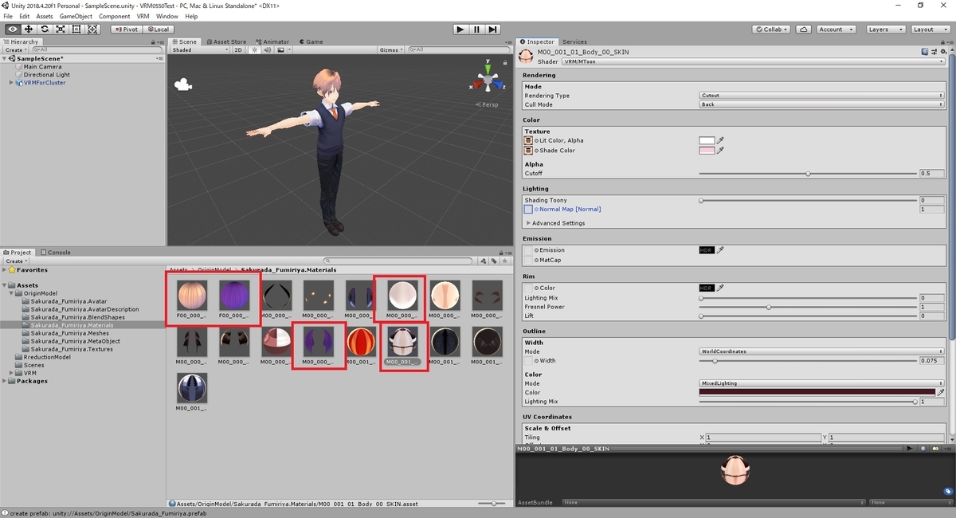Click the scene orientation gizmo
This screenshot has height=518, width=956.
[486, 80]
